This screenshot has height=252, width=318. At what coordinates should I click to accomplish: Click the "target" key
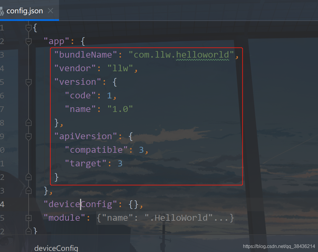click(85, 164)
